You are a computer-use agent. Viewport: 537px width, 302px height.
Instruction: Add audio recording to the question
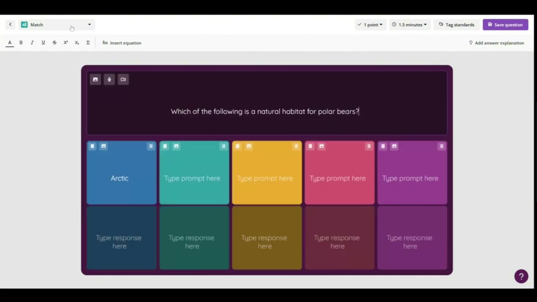point(109,79)
